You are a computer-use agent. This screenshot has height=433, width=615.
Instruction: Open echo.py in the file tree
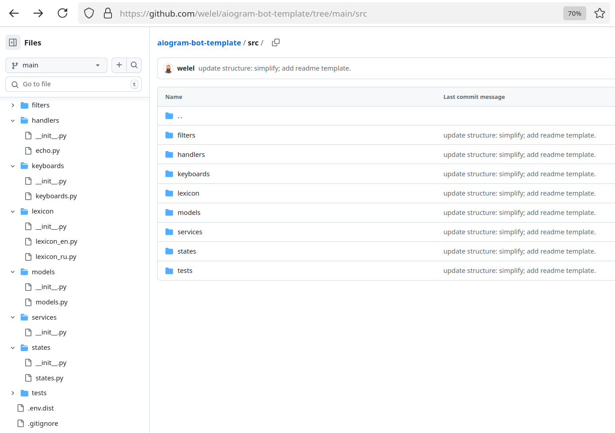tap(48, 151)
